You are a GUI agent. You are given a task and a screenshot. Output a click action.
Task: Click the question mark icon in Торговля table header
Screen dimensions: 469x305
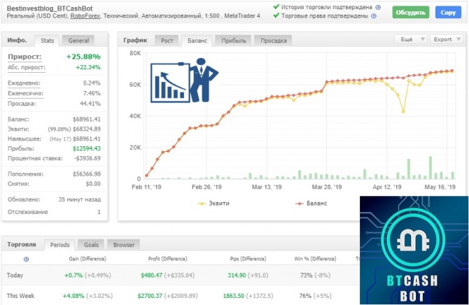tap(27, 260)
